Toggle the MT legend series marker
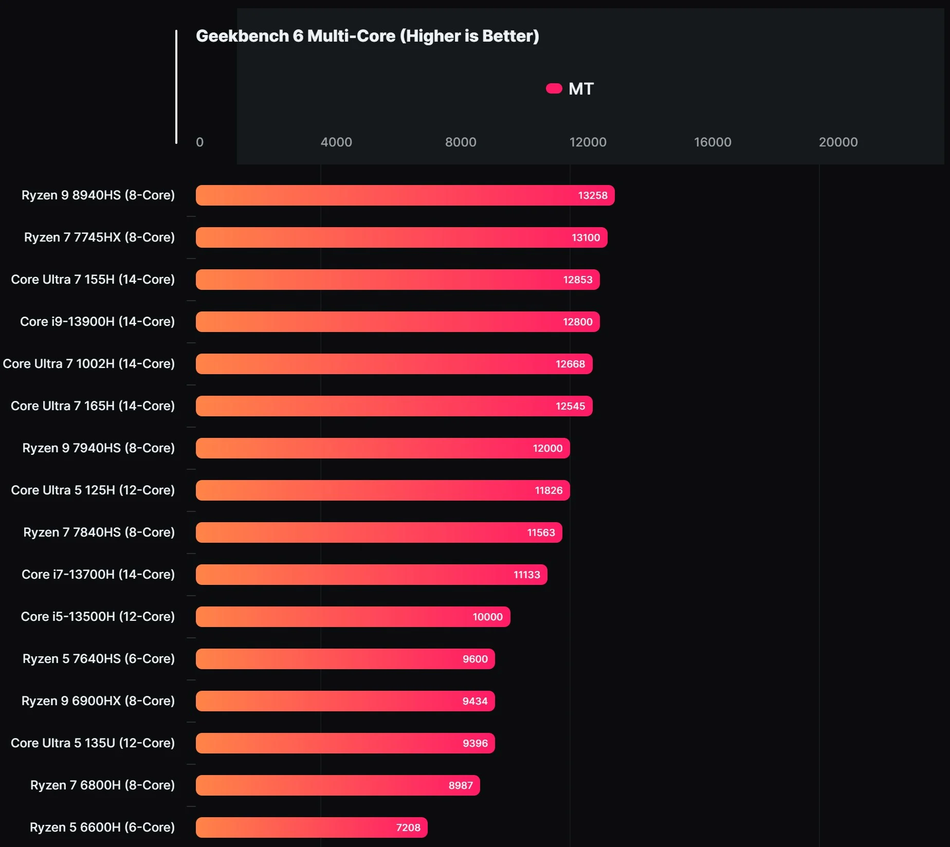The width and height of the screenshot is (950, 847). [x=554, y=89]
